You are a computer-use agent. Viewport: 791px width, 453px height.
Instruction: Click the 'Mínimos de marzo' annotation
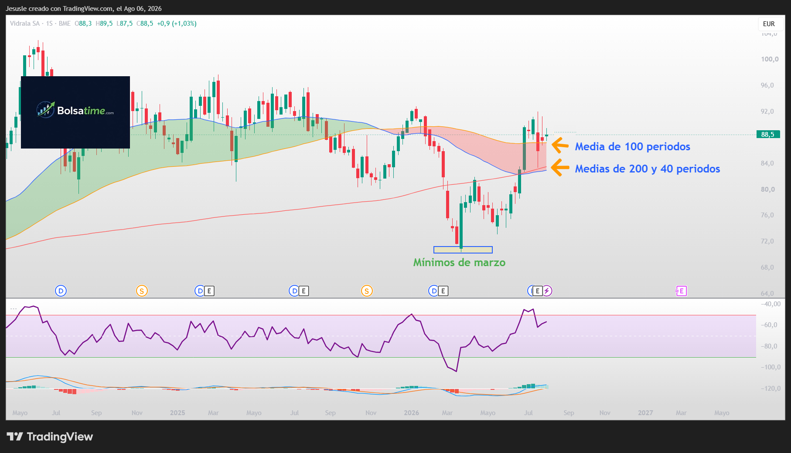pyautogui.click(x=460, y=263)
